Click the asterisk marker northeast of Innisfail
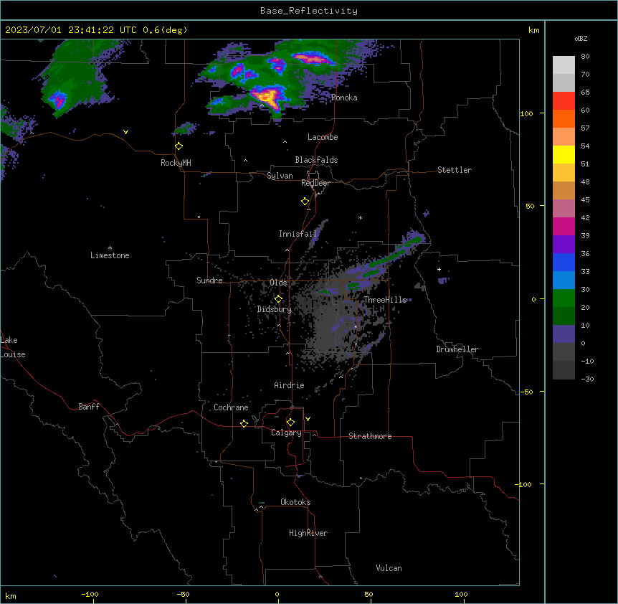The width and height of the screenshot is (618, 604). point(360,217)
